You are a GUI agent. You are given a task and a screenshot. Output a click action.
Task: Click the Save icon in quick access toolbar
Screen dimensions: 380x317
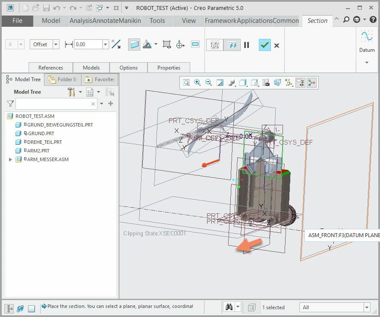pos(46,8)
